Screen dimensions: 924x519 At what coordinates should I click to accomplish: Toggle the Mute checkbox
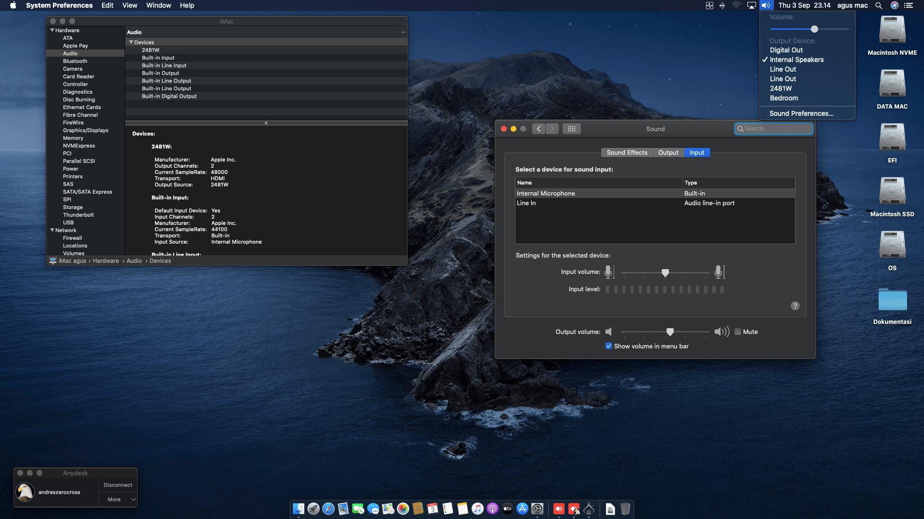[x=737, y=332]
